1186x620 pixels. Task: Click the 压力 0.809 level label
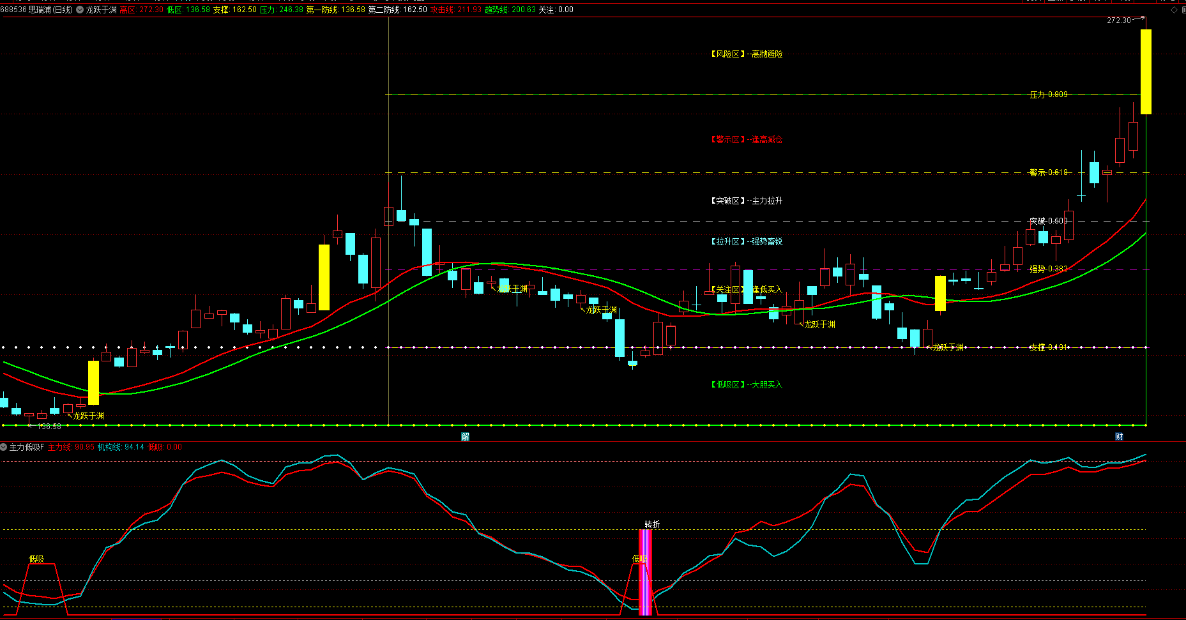tap(1049, 95)
